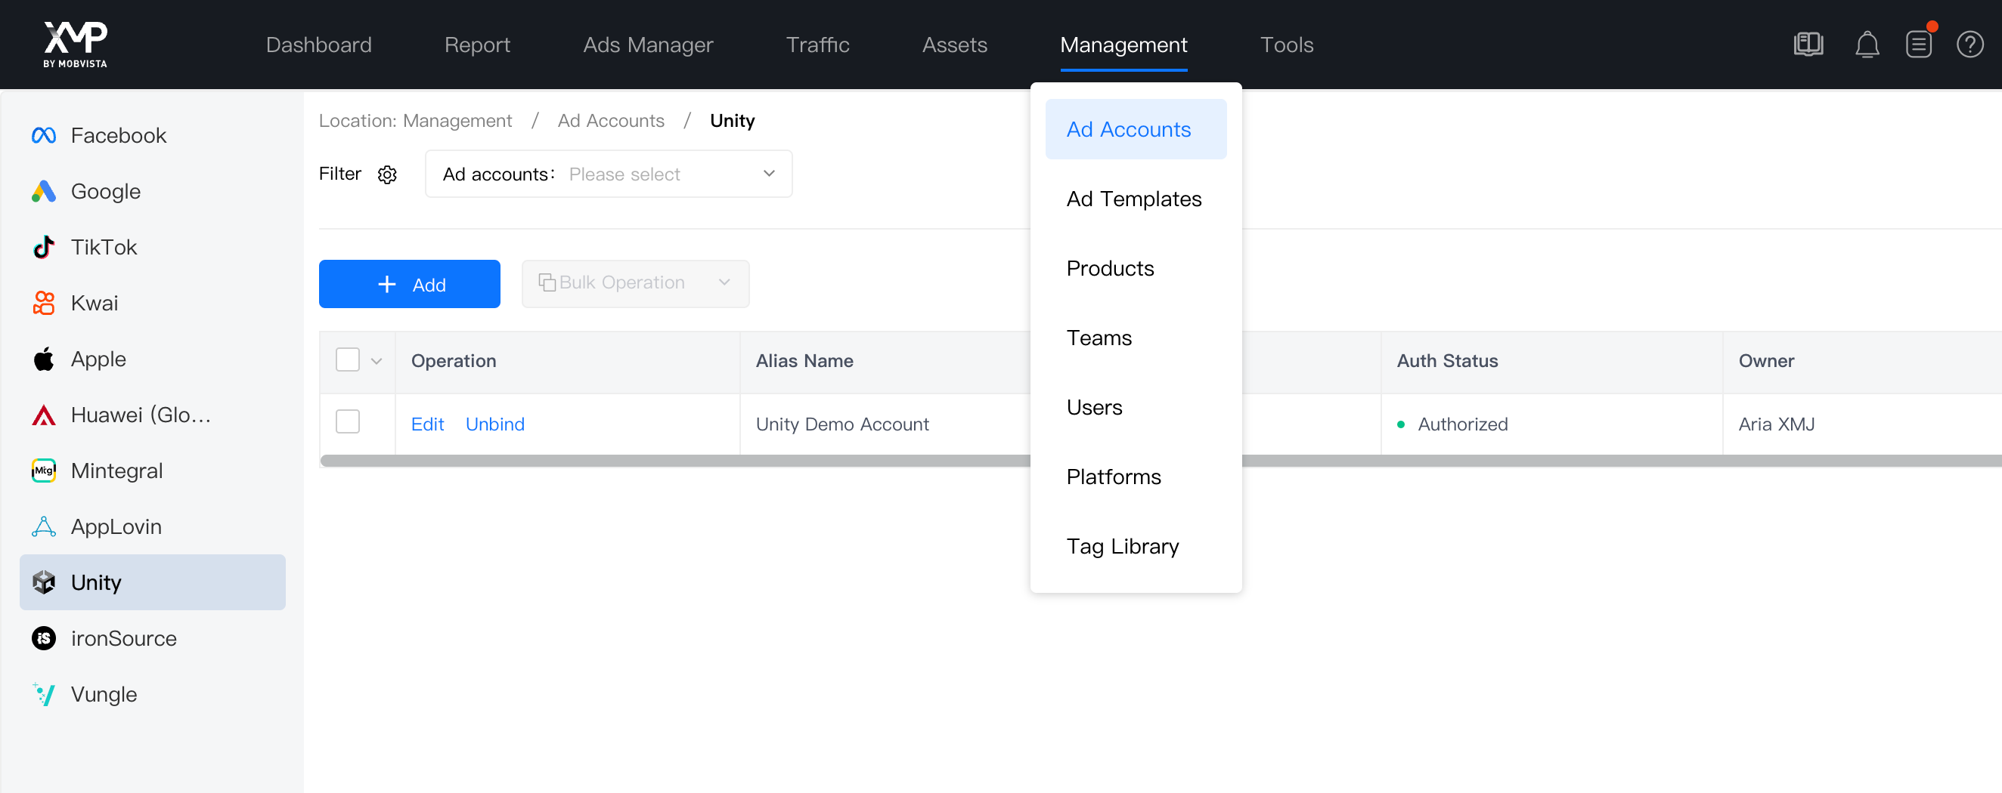Select the ironSource platform in the sidebar

(x=123, y=637)
